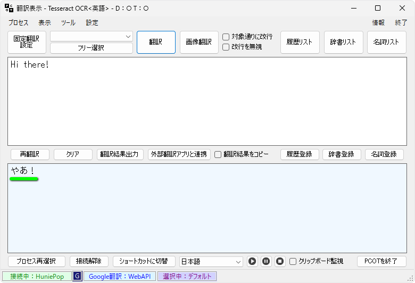Click the 終了 menu item

(x=401, y=23)
